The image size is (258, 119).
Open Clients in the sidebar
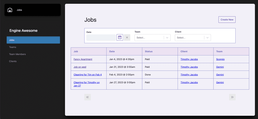pyautogui.click(x=13, y=61)
